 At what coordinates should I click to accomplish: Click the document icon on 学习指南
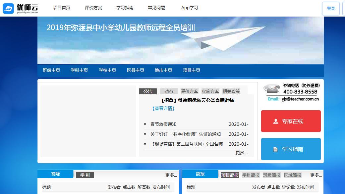275,149
